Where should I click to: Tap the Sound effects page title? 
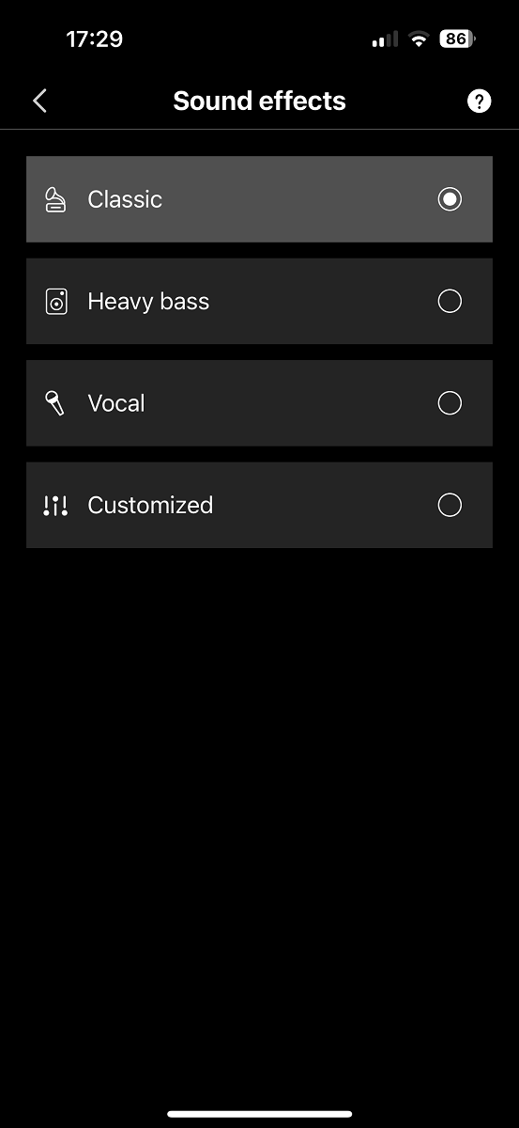pyautogui.click(x=260, y=102)
